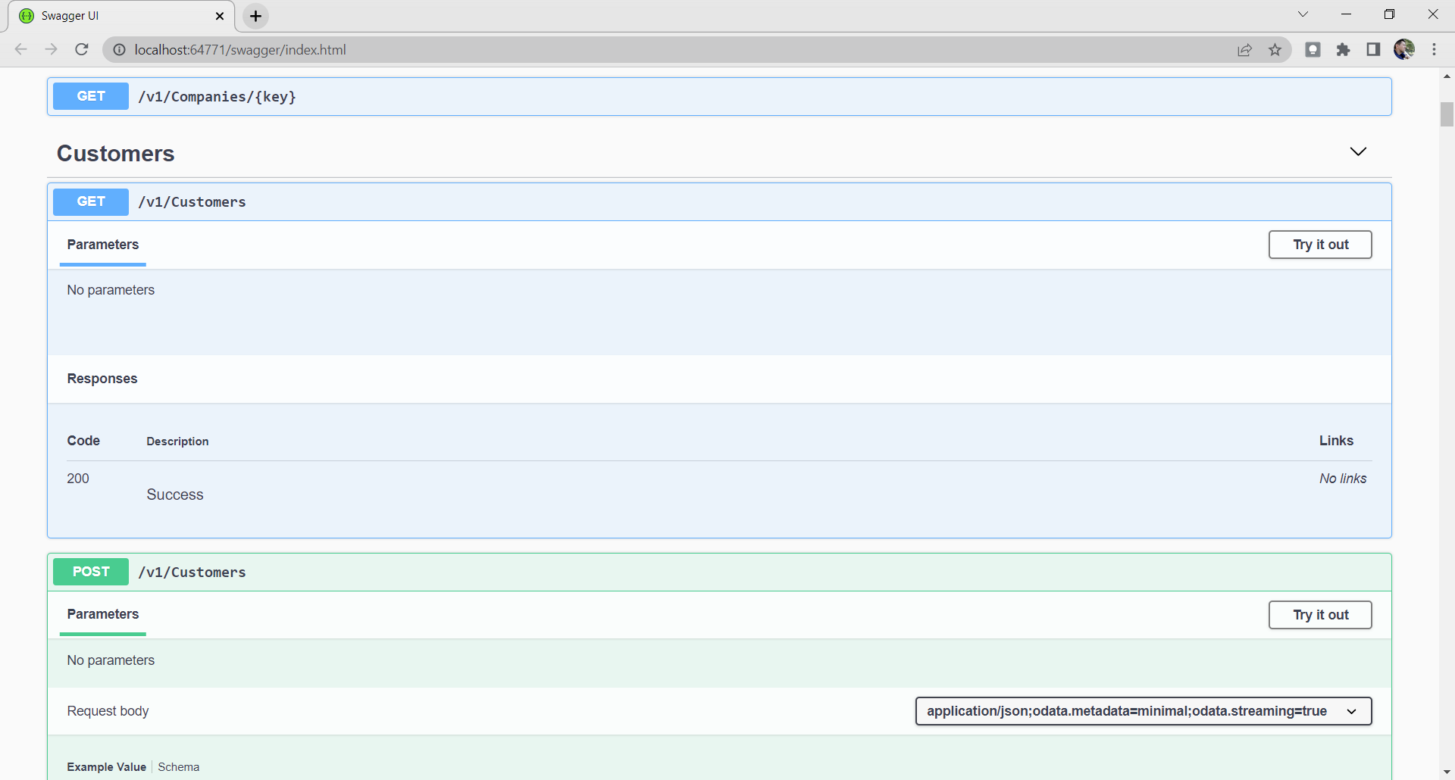Image resolution: width=1455 pixels, height=780 pixels.
Task: Click the POST method badge on /v1/Customers
Action: click(x=90, y=572)
